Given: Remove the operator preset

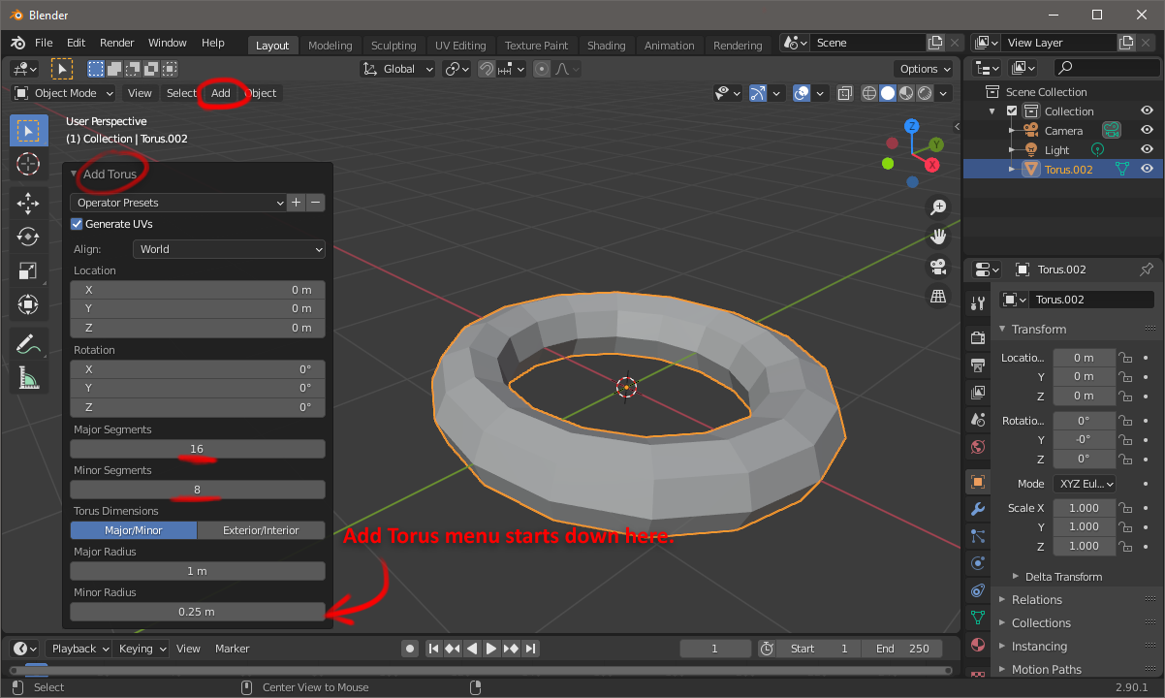Looking at the screenshot, I should pyautogui.click(x=315, y=203).
